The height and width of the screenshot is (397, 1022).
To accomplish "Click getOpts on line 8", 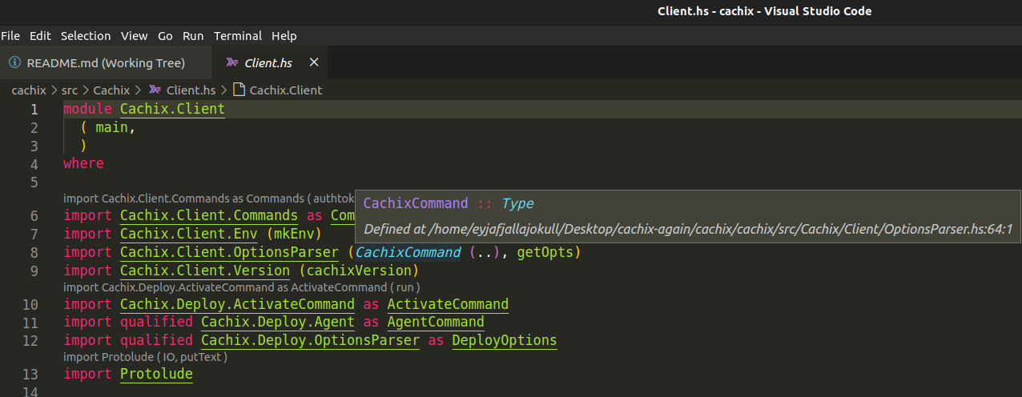I will pos(545,252).
